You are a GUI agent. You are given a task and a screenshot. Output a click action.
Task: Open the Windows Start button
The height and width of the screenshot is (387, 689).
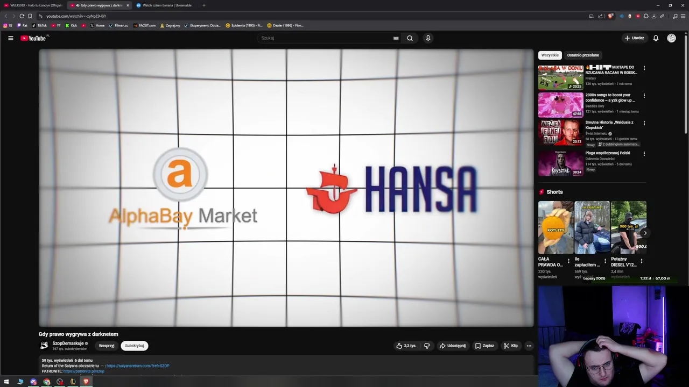click(x=6, y=382)
